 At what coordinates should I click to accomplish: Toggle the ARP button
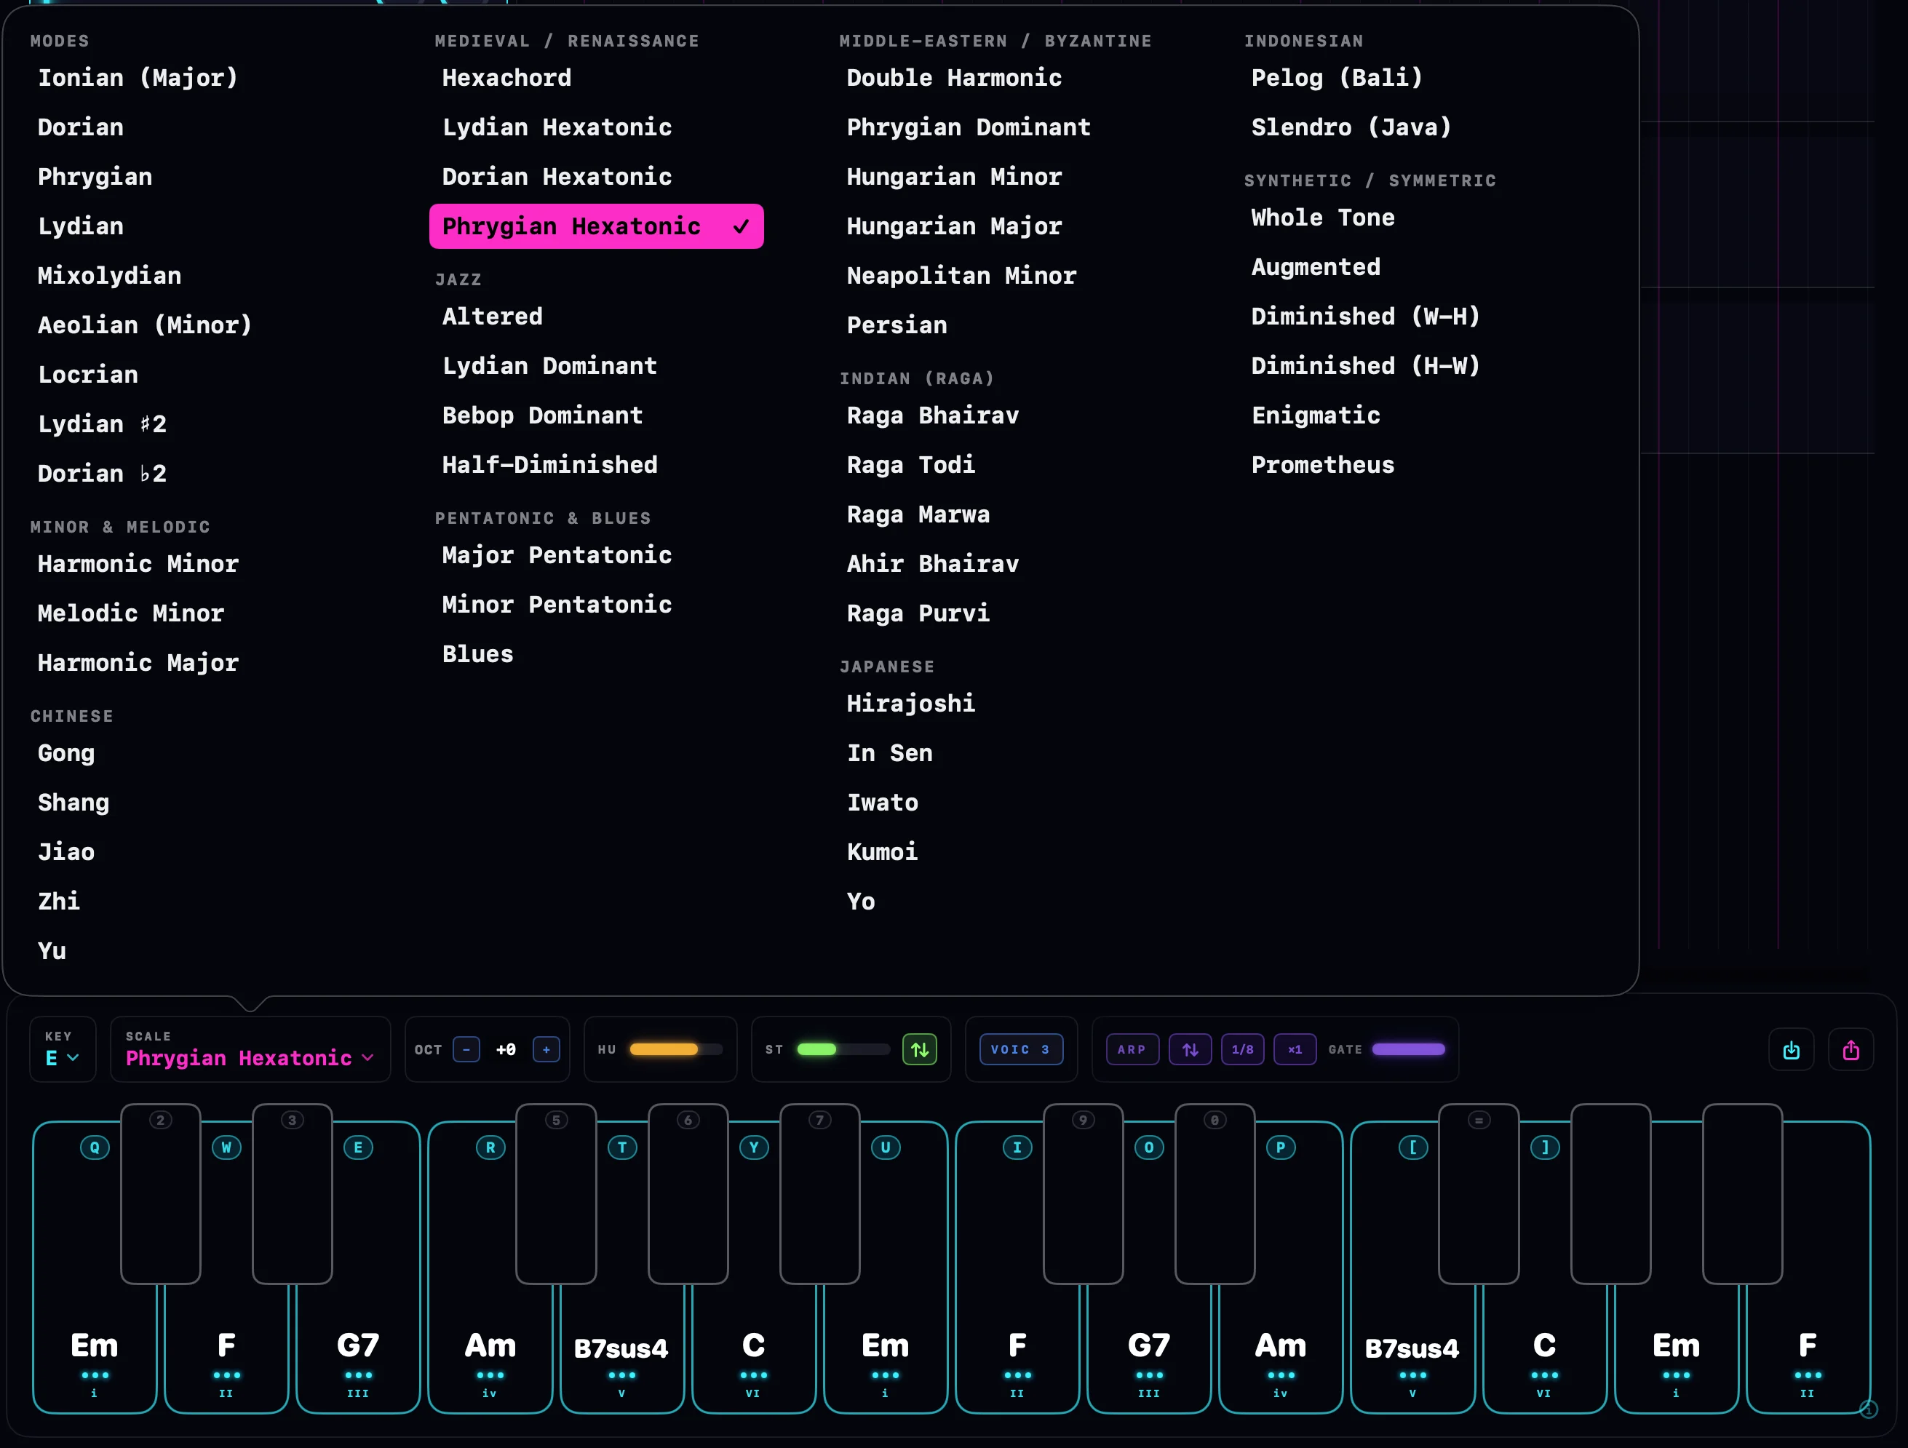click(1132, 1049)
